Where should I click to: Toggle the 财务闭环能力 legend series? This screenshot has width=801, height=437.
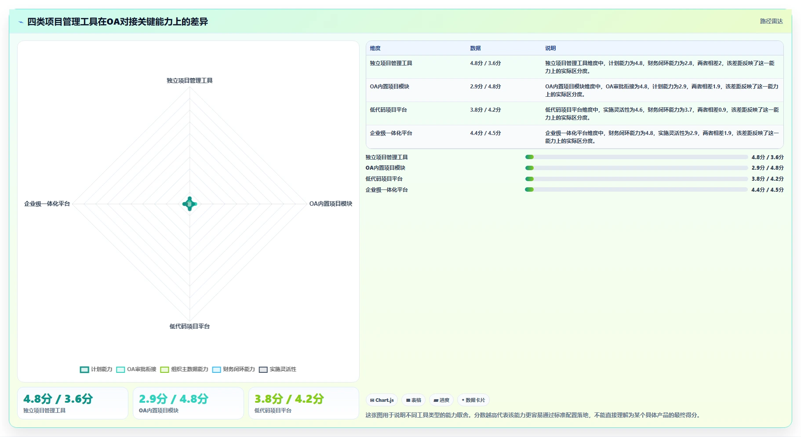[233, 369]
